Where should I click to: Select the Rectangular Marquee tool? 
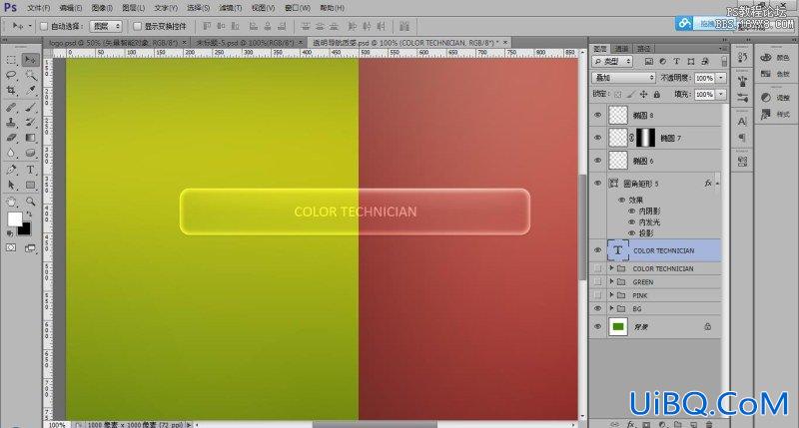click(11, 60)
